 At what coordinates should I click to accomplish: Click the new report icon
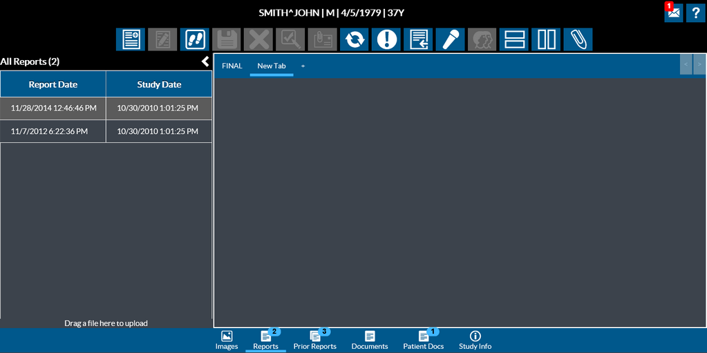click(x=131, y=39)
